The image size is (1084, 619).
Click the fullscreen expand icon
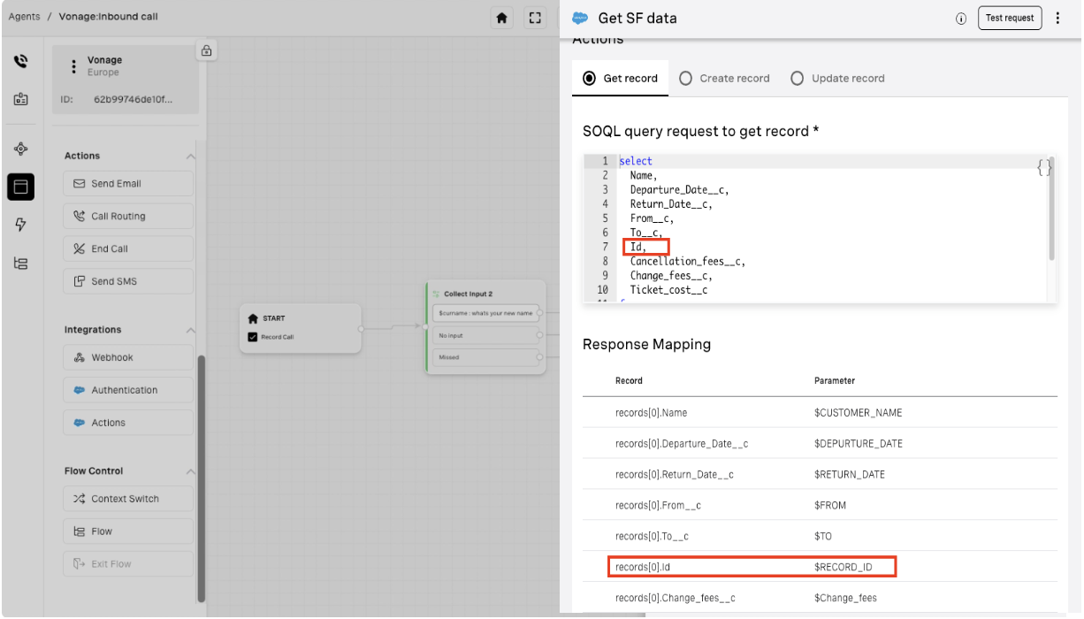pyautogui.click(x=534, y=18)
